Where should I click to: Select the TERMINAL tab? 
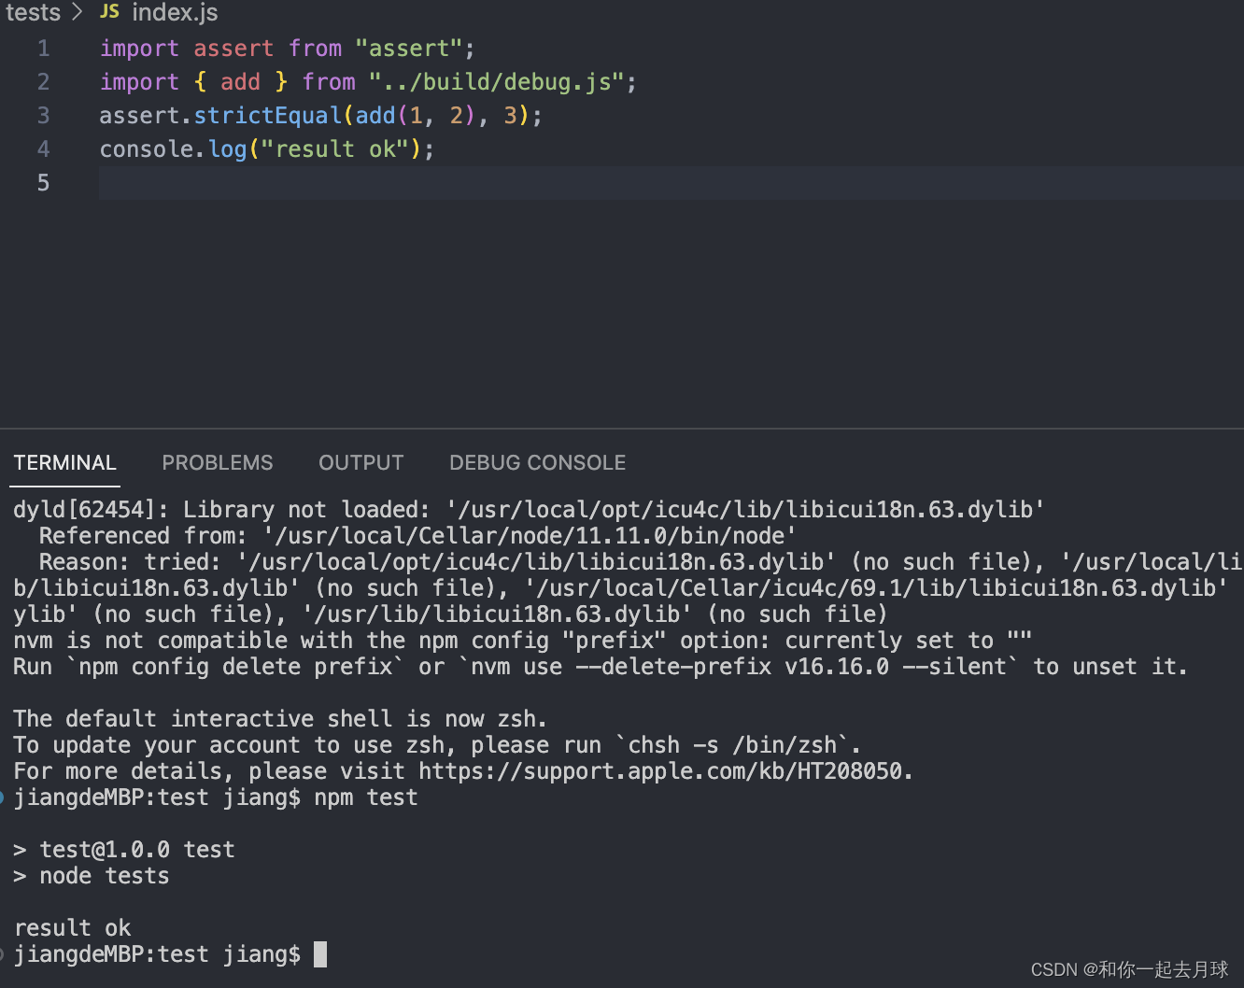pos(64,462)
